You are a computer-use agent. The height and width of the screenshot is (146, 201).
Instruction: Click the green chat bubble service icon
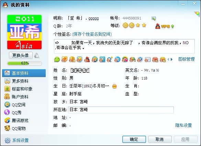(x=57, y=59)
